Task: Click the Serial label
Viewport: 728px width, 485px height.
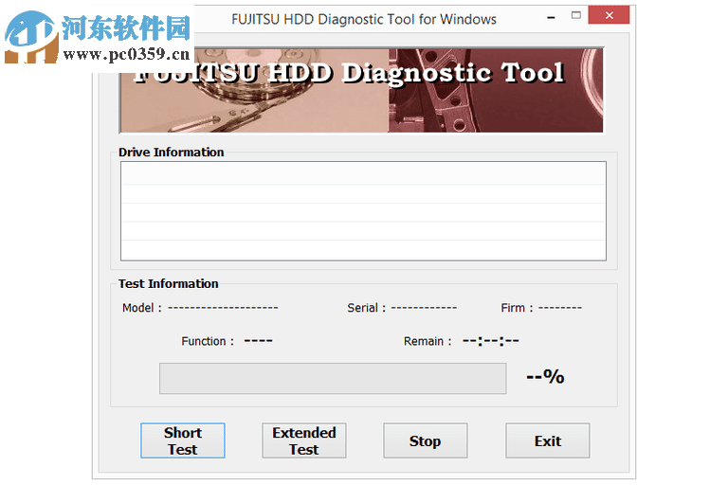Action: pyautogui.click(x=366, y=308)
